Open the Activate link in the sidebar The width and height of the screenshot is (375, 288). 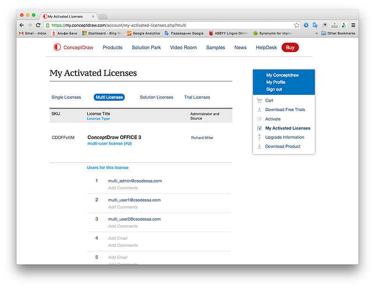coord(273,119)
